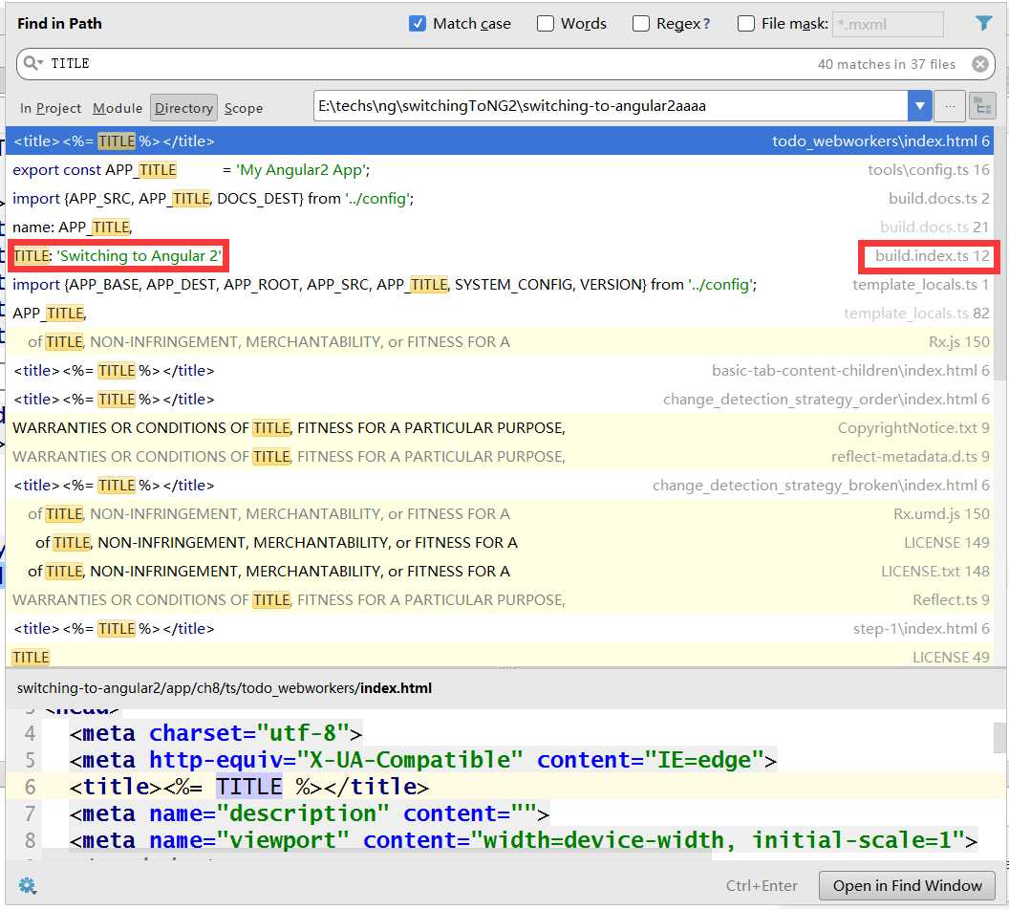Enable the Words checkbox
The width and height of the screenshot is (1009, 910).
(545, 24)
